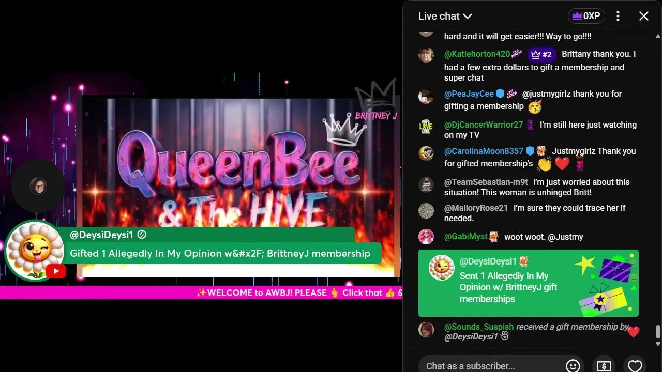Click the @TeamSebastian-m9t username
This screenshot has height=372, width=662.
[x=486, y=182]
